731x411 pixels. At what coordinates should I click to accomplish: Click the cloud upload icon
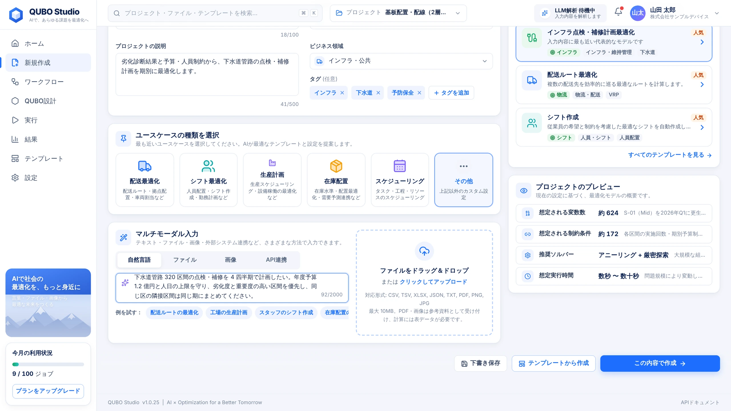pyautogui.click(x=424, y=251)
